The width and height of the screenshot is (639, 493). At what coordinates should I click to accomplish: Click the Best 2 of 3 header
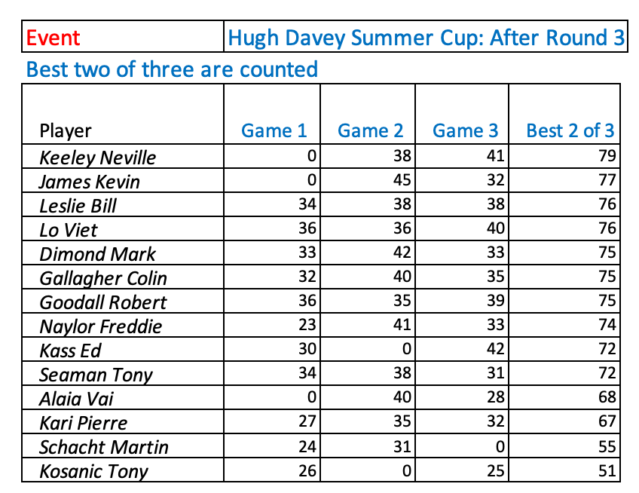(x=570, y=130)
